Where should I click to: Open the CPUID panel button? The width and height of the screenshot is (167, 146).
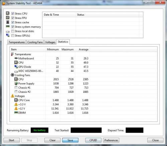(93, 140)
